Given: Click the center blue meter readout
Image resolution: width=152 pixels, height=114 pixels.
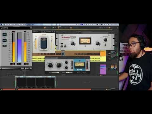Looking at the screenshot, I should click(x=19, y=64).
